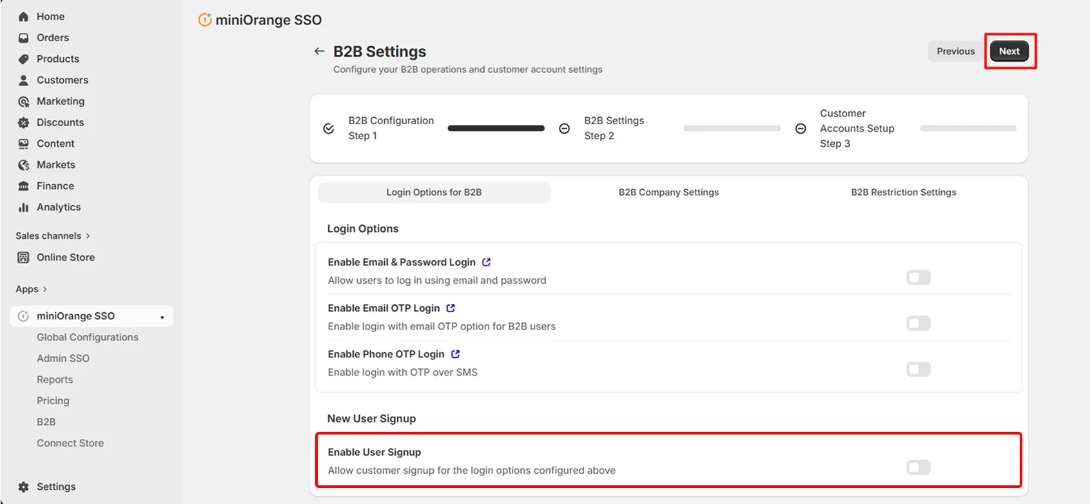Open Admin SSO submenu item
Image resolution: width=1090 pixels, height=504 pixels.
[x=63, y=359]
